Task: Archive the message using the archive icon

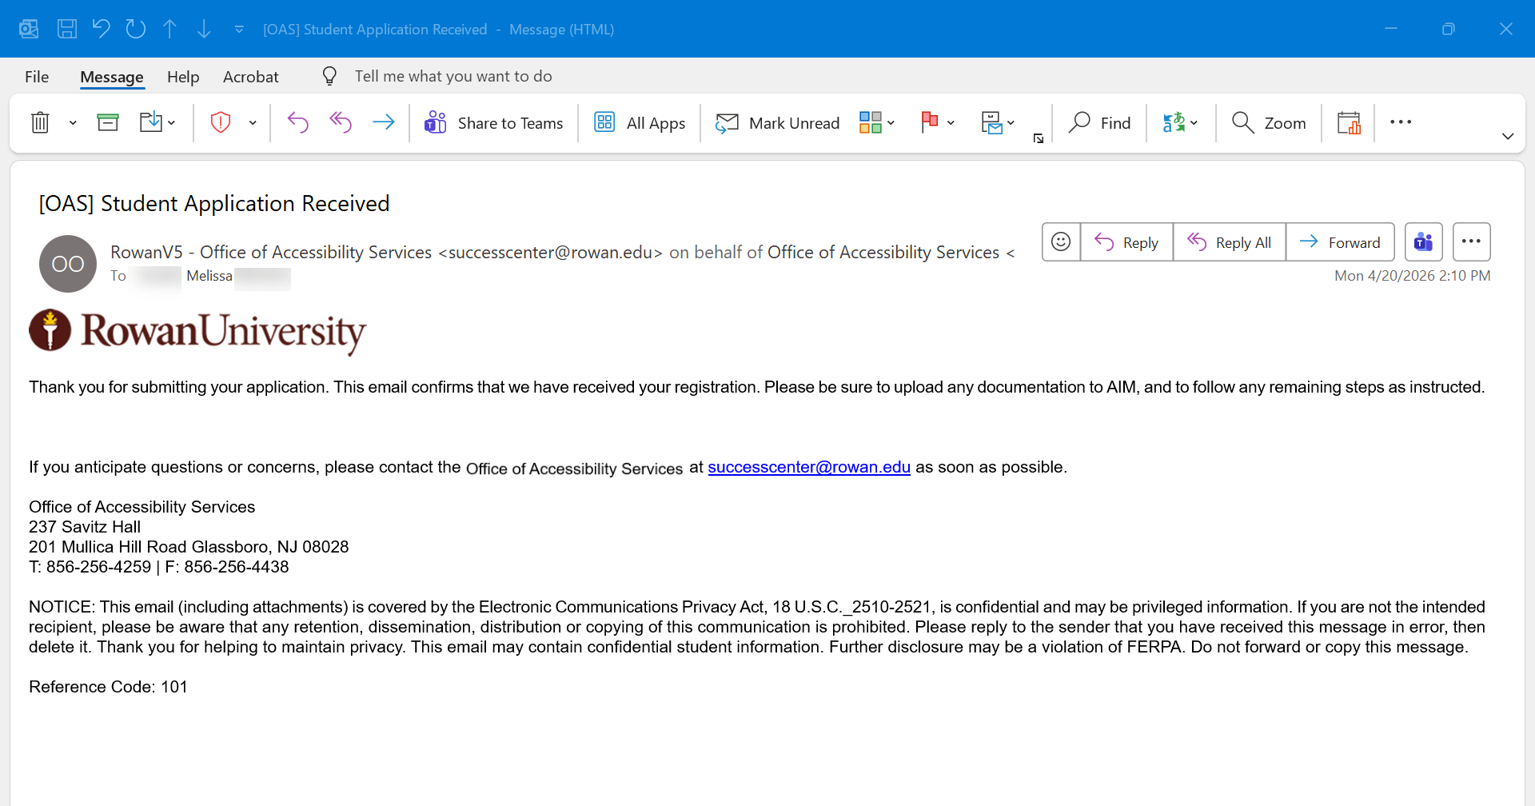Action: (108, 122)
